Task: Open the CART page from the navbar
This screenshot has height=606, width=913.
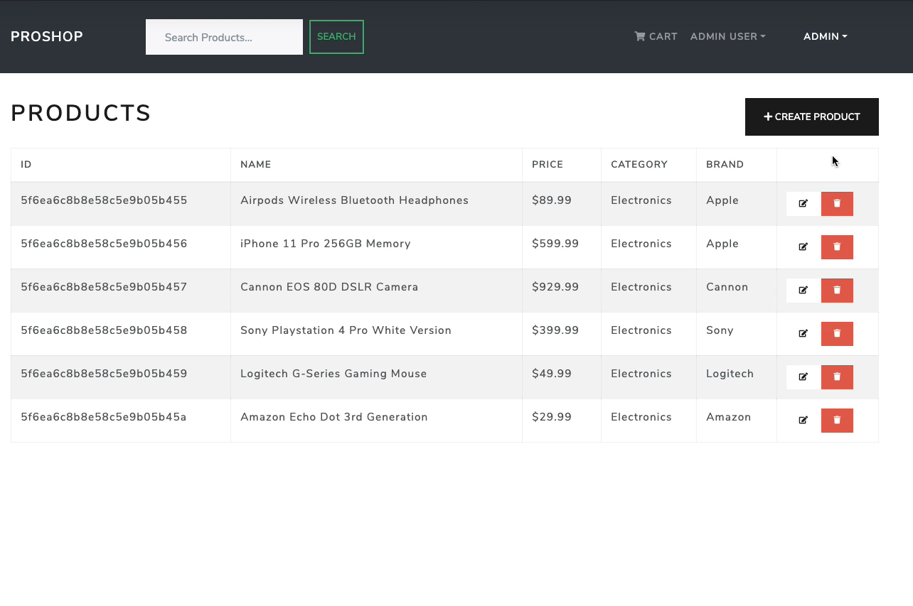Action: [655, 36]
